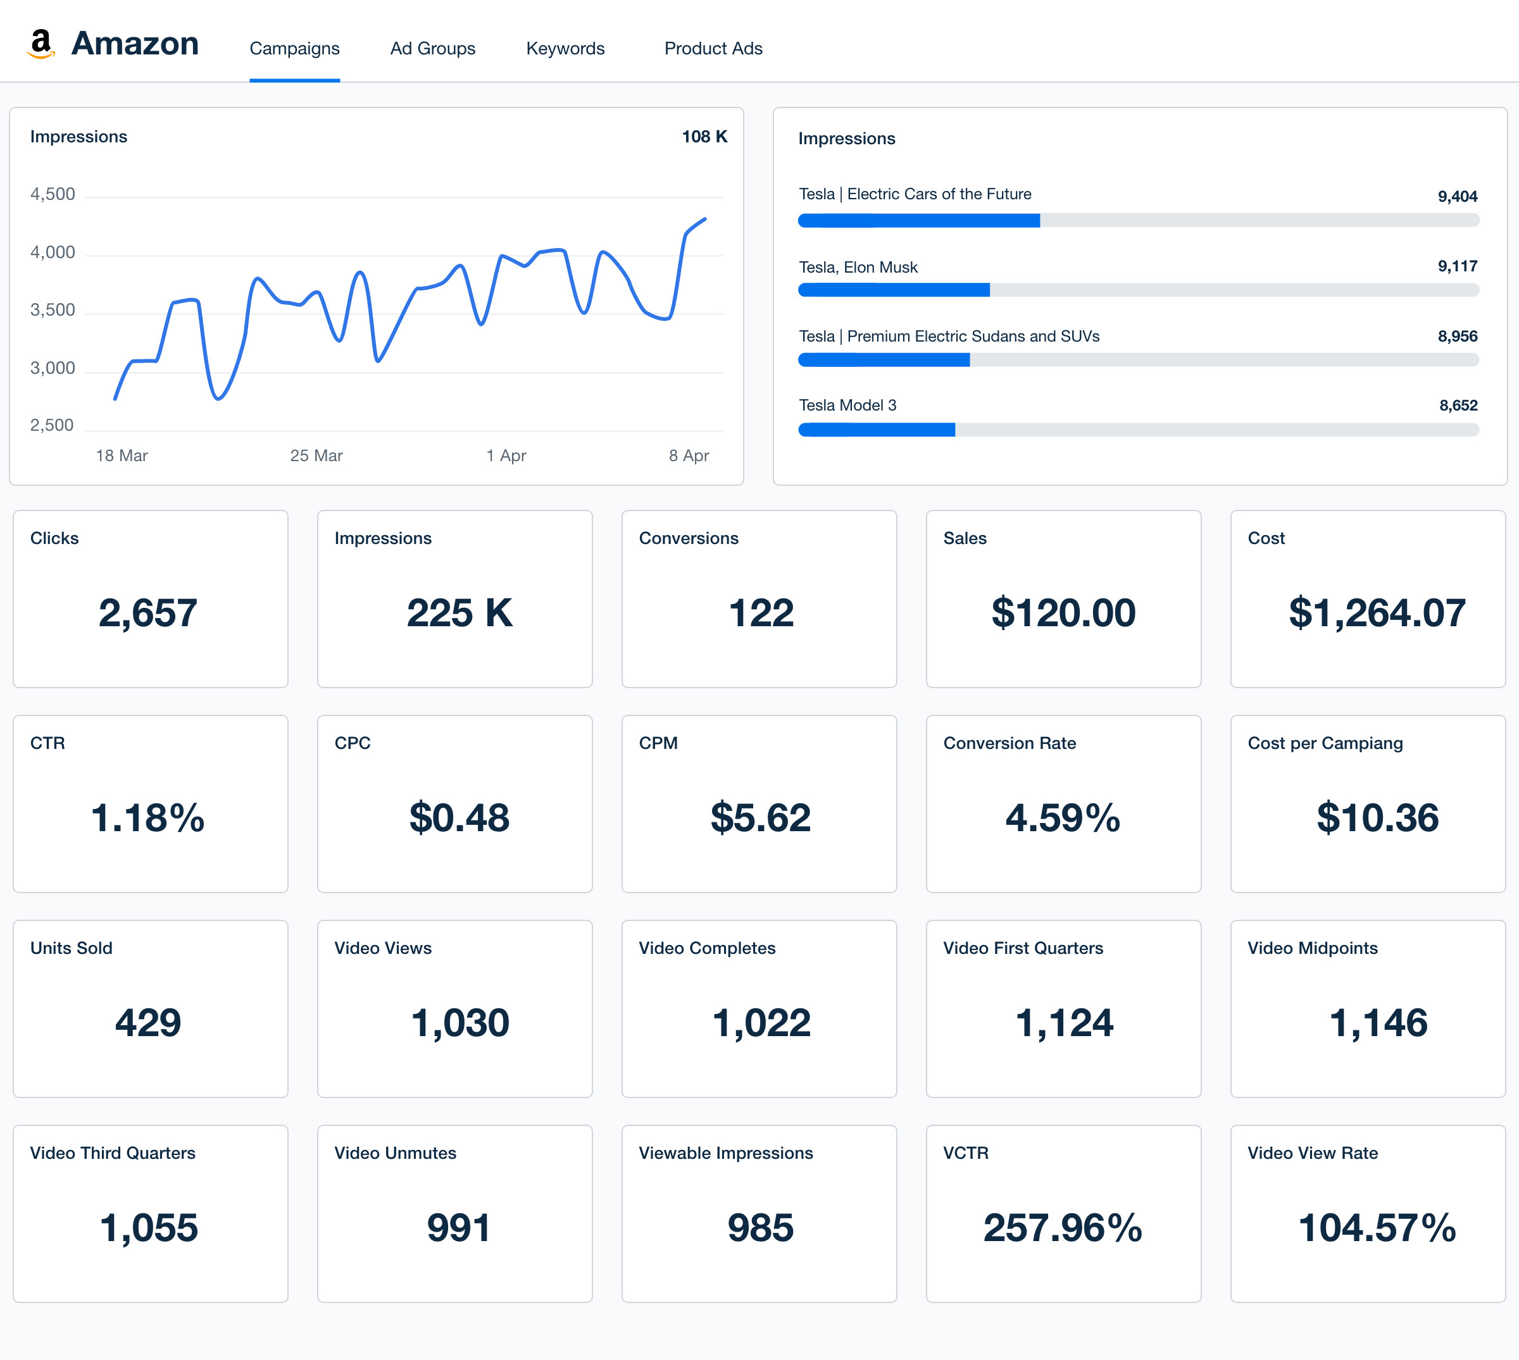Click the 25 Mar axis label
Screen dimensions: 1519x1360
point(316,456)
